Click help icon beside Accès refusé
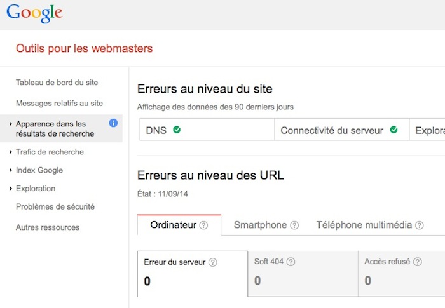 (418, 262)
